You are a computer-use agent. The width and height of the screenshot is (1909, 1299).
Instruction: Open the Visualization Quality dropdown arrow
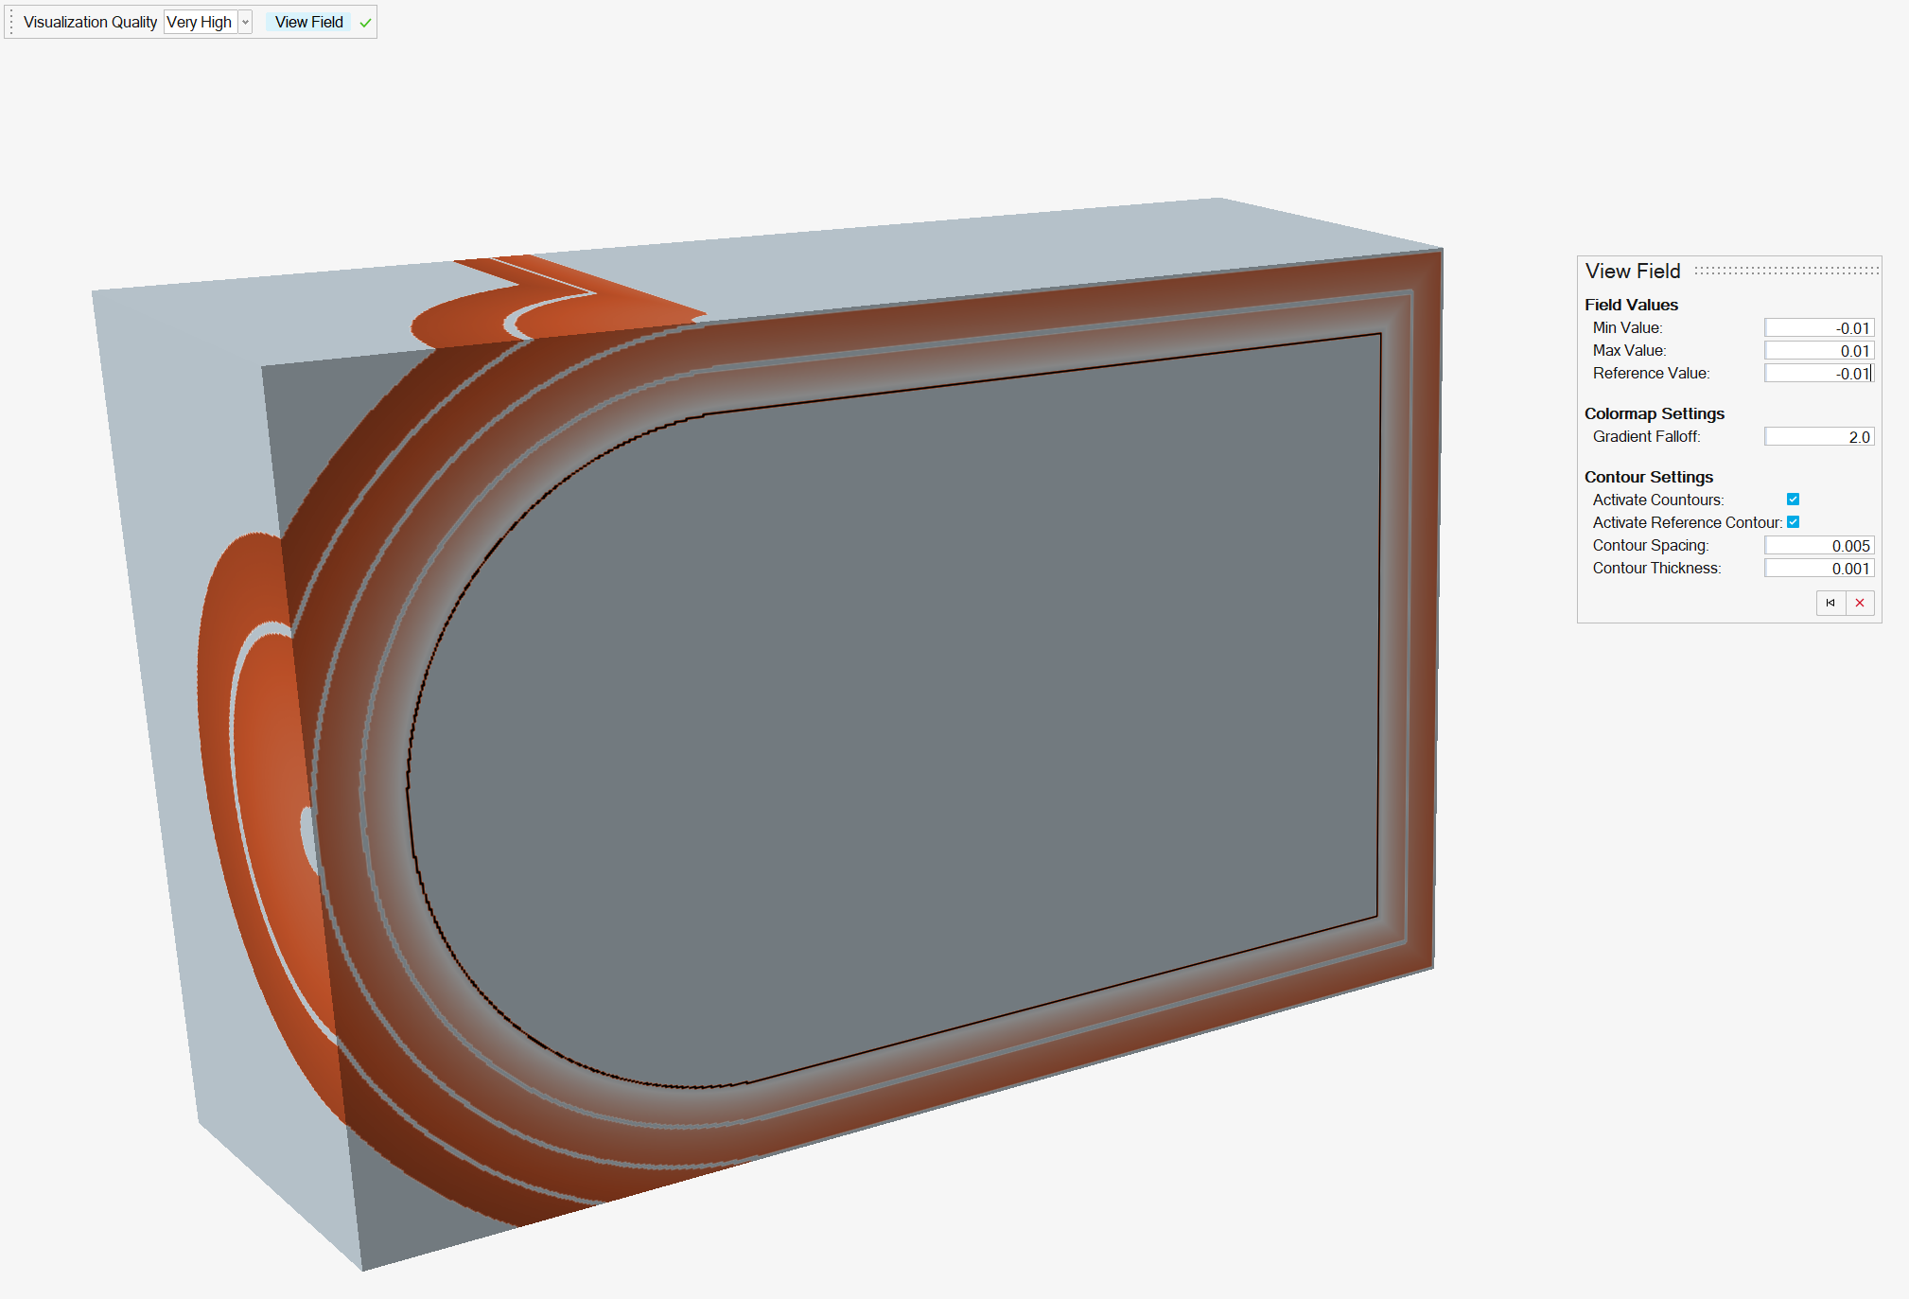245,23
